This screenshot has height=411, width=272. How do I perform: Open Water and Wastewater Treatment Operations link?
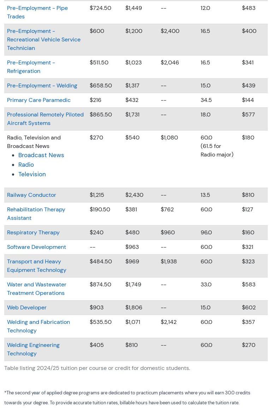[36, 289]
